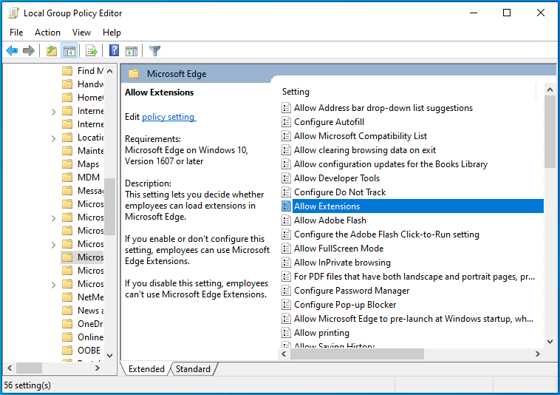This screenshot has height=395, width=560.
Task: Toggle Show/Hide Action Pane toolbar icon
Action: coord(132,51)
